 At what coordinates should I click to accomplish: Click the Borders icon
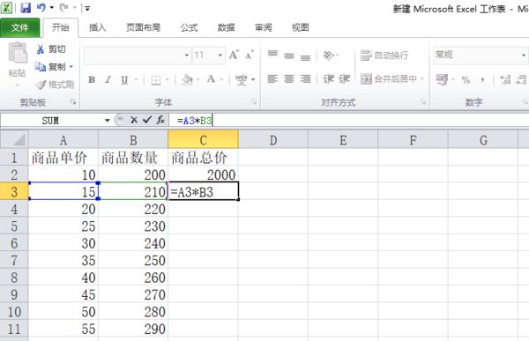coord(156,80)
